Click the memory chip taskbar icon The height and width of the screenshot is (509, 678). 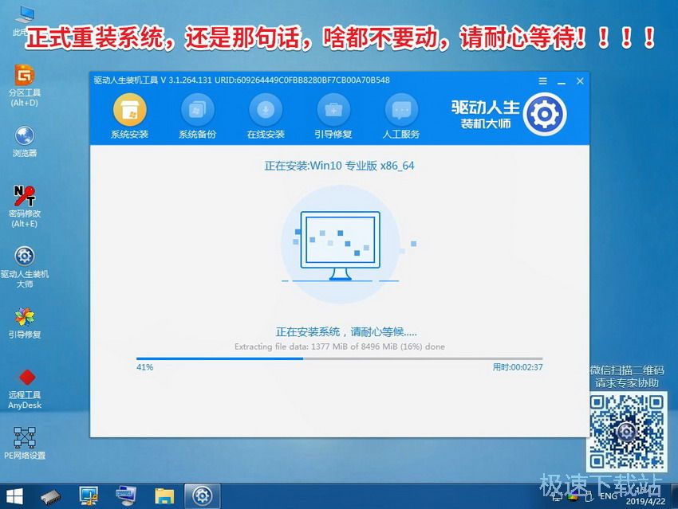(x=51, y=496)
